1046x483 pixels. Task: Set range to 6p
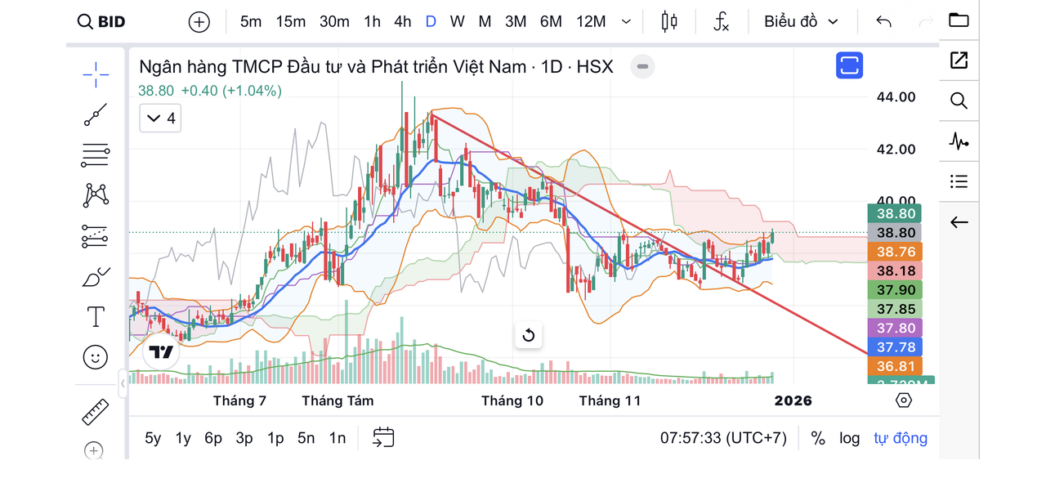[x=213, y=438]
